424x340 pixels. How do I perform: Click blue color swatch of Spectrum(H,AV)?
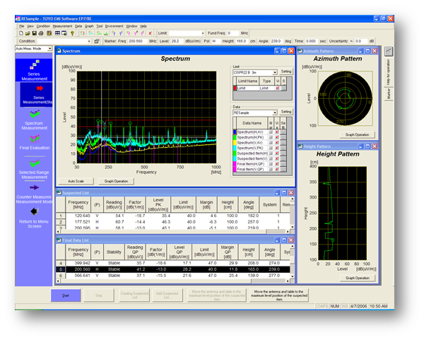point(235,132)
